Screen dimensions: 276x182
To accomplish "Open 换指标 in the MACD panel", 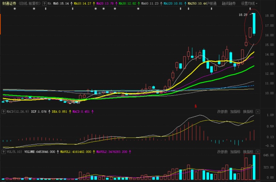I will click(x=248, y=112).
